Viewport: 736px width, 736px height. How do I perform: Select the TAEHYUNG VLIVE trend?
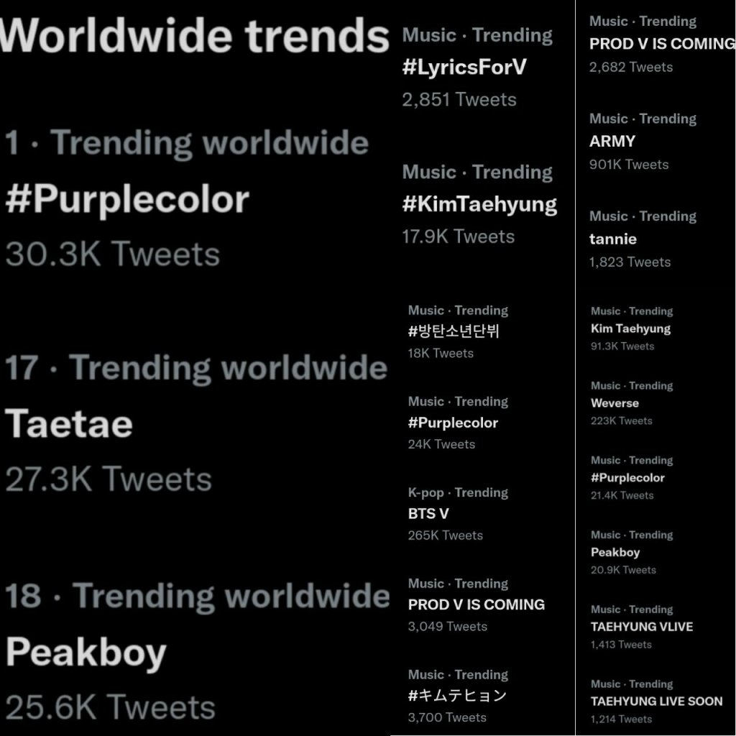642,627
